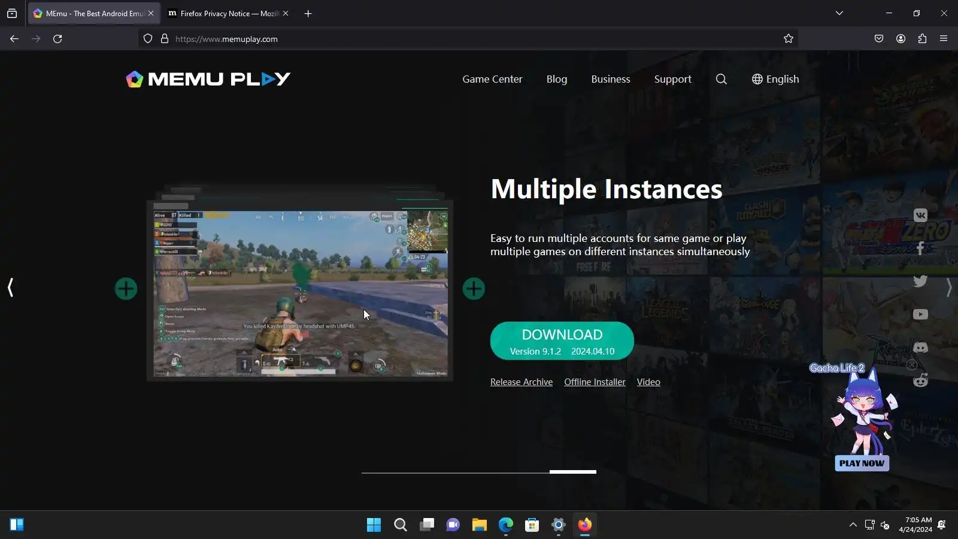Open a new browser tab
The image size is (958, 539).
308,13
